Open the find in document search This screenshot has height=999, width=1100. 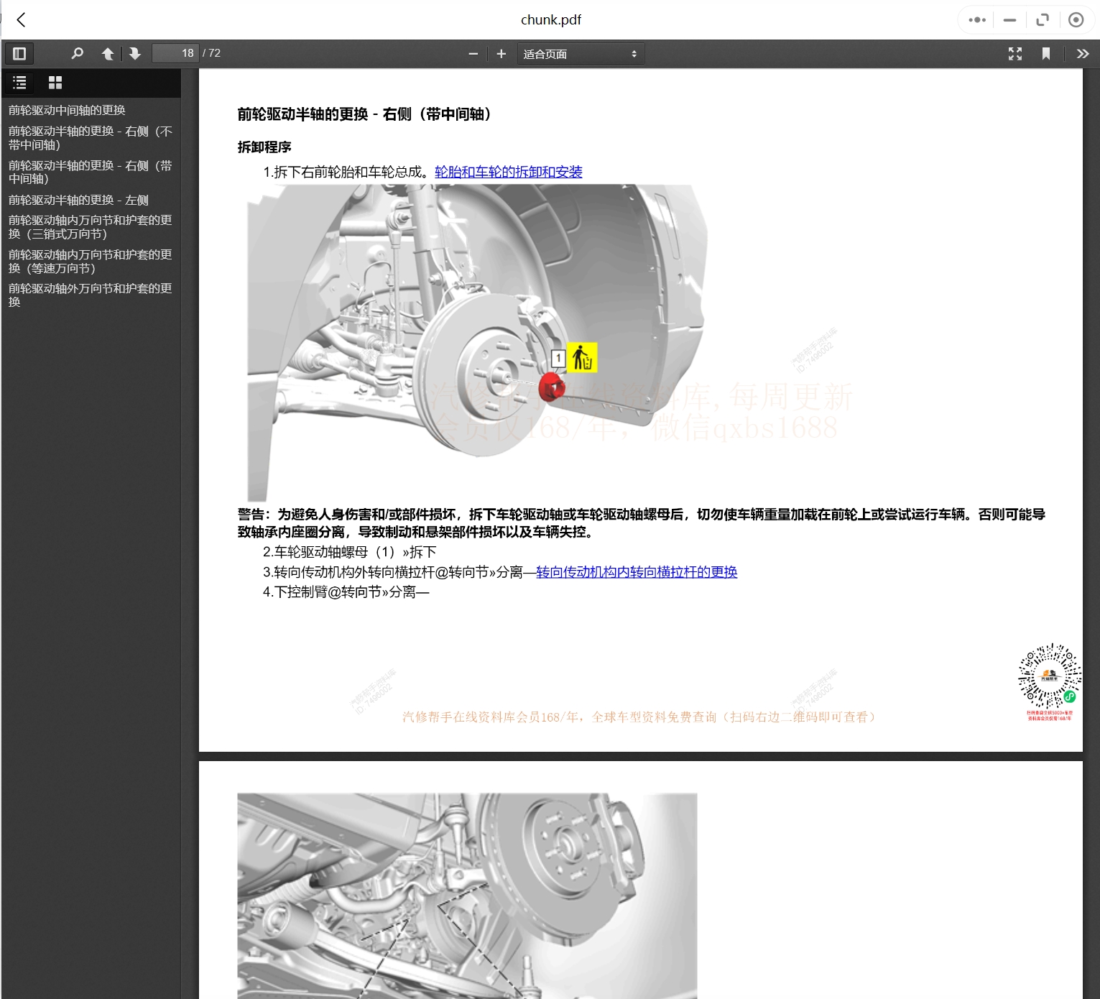tap(78, 54)
